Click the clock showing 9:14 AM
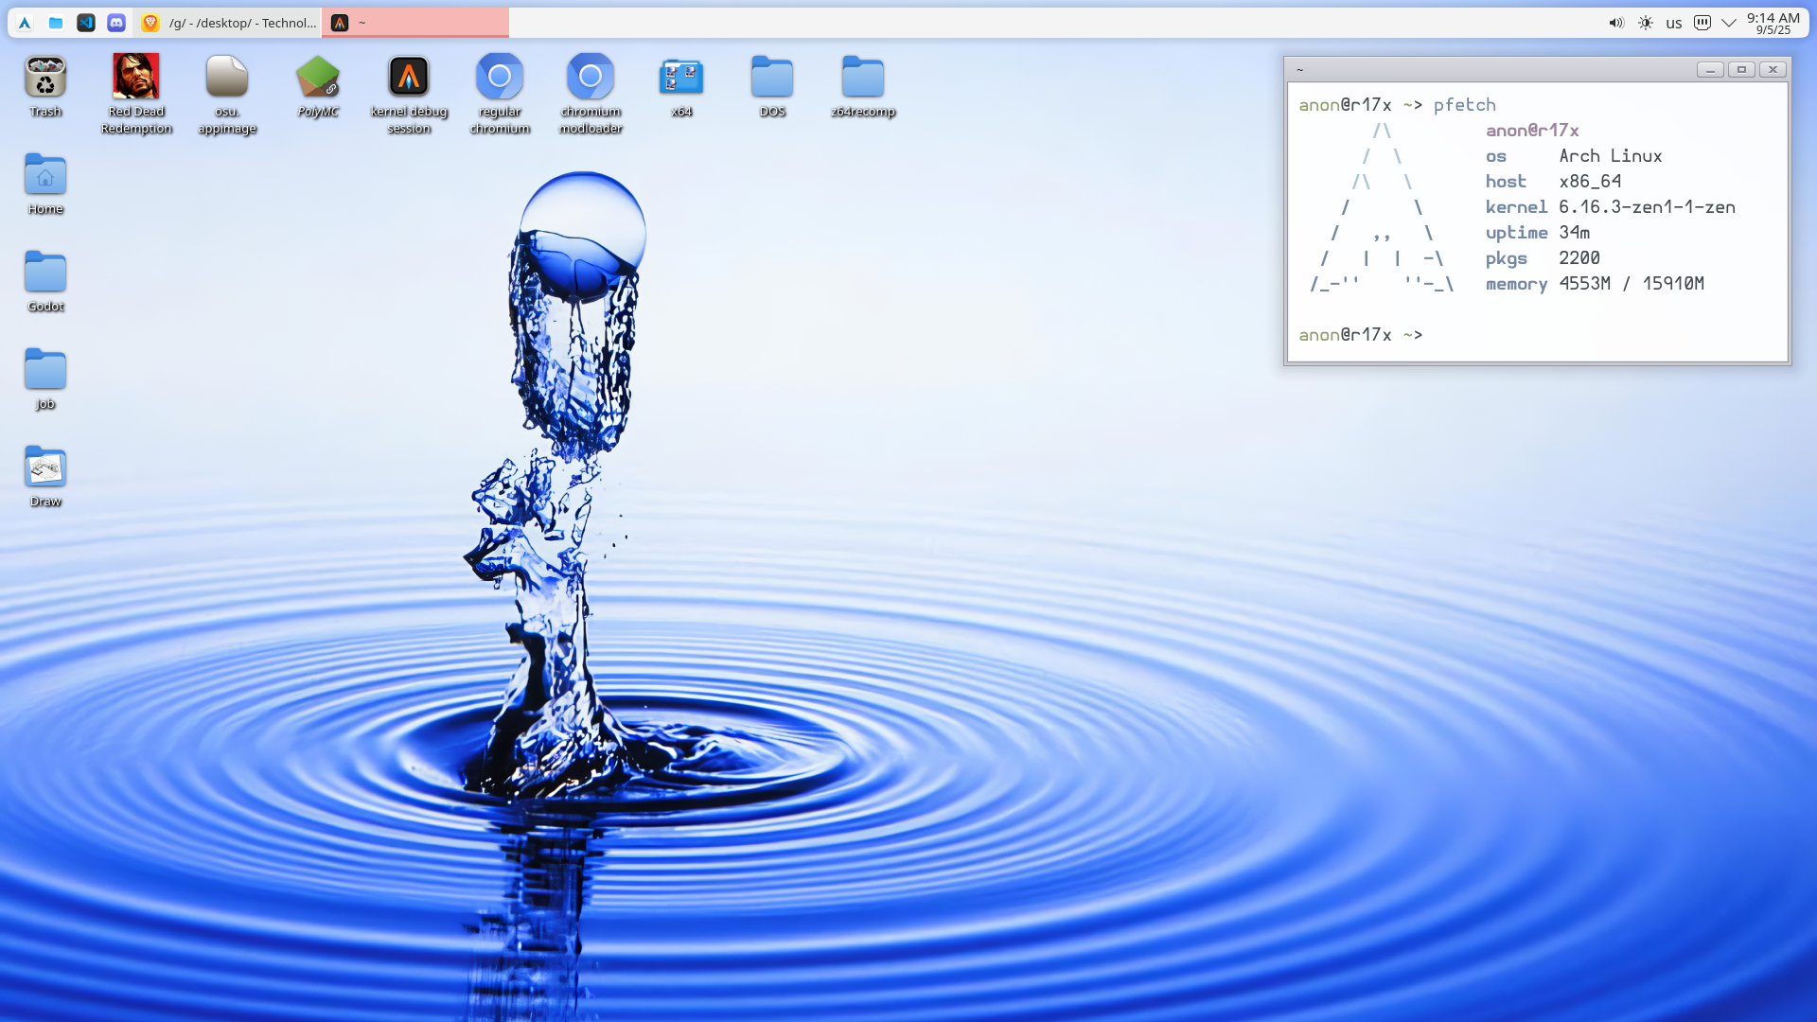 tap(1773, 23)
